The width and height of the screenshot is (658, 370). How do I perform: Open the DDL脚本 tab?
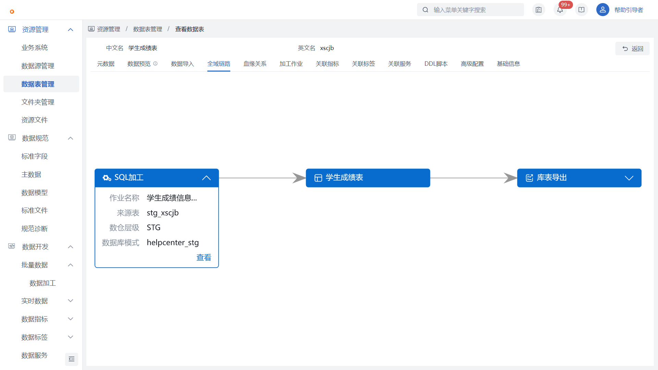click(x=436, y=64)
